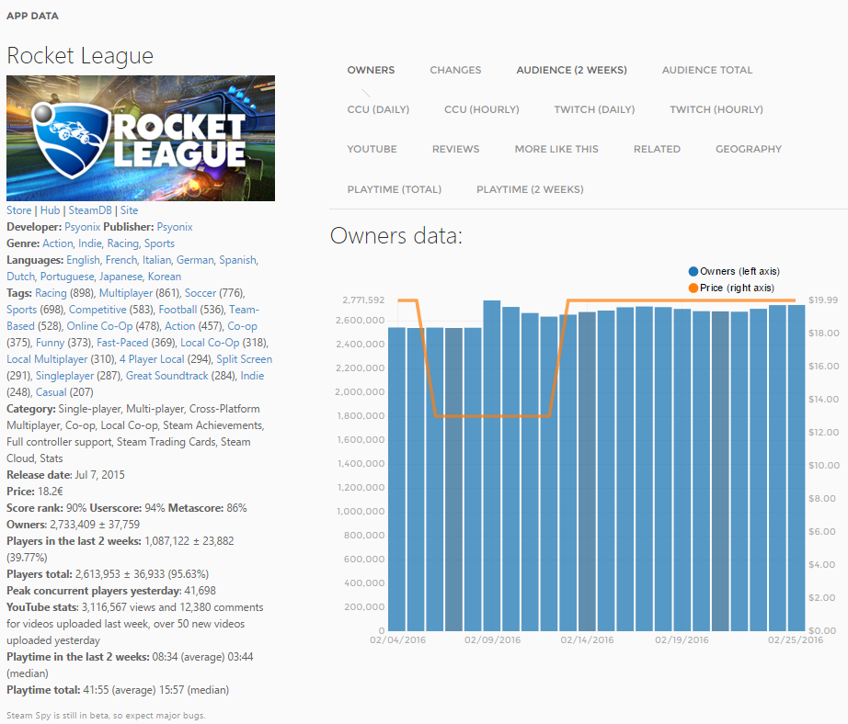The height and width of the screenshot is (724, 848).
Task: Open the Twitch (Daily) tab
Action: [594, 109]
